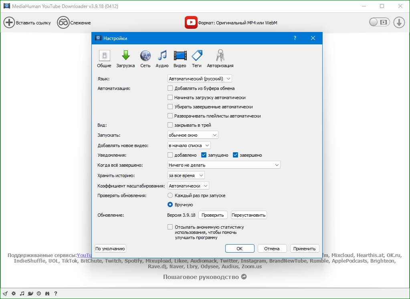This screenshot has width=410, height=299.
Task: Click the red YouTube format icon
Action: [x=191, y=22]
